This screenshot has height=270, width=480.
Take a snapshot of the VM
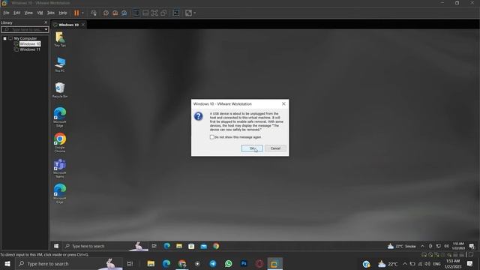pyautogui.click(x=106, y=13)
